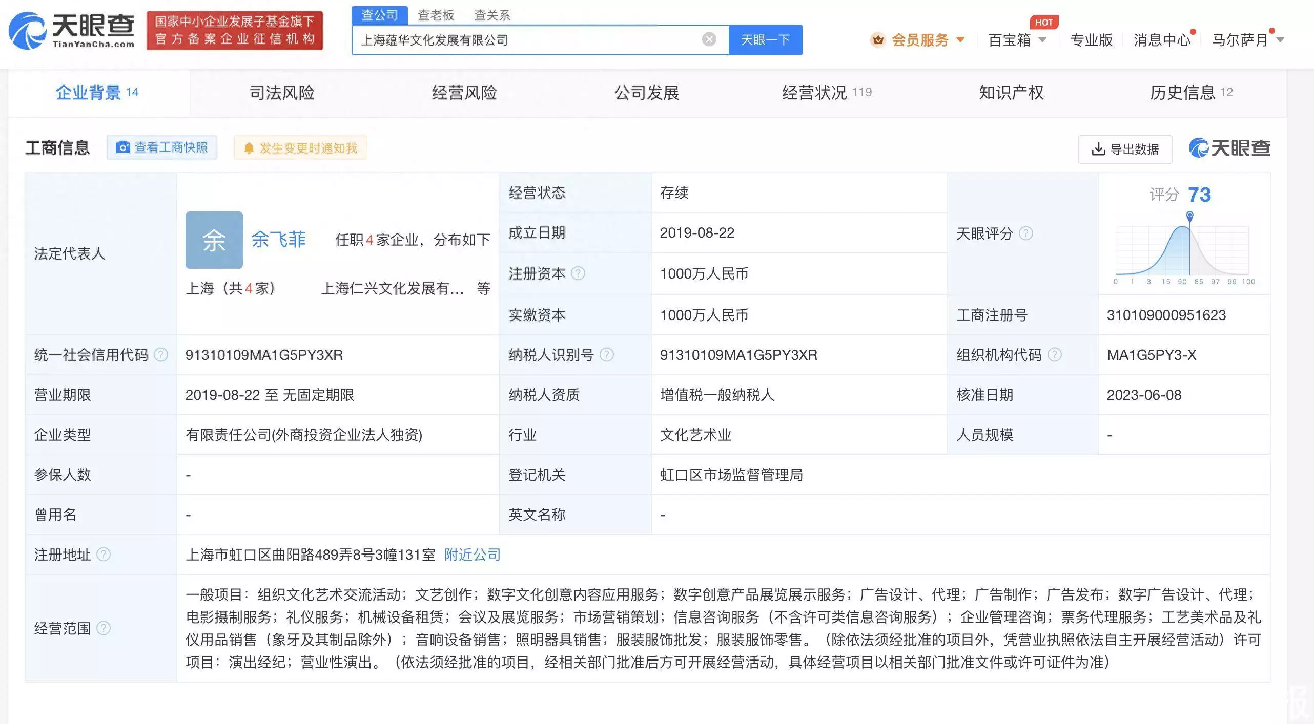Image resolution: width=1314 pixels, height=724 pixels.
Task: Click the bell icon in 发生变更时通知我
Action: point(249,148)
